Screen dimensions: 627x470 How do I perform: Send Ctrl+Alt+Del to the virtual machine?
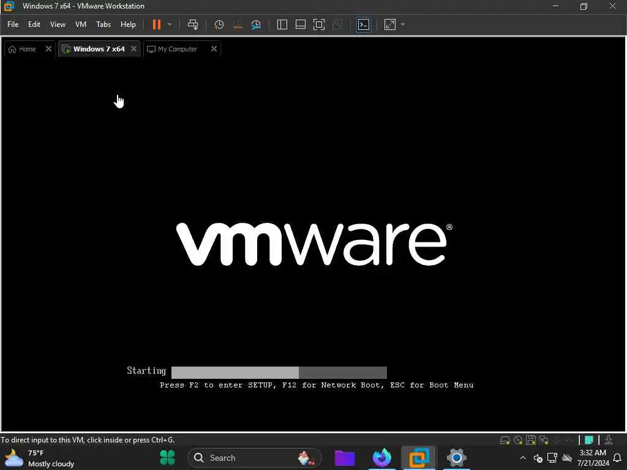193,24
